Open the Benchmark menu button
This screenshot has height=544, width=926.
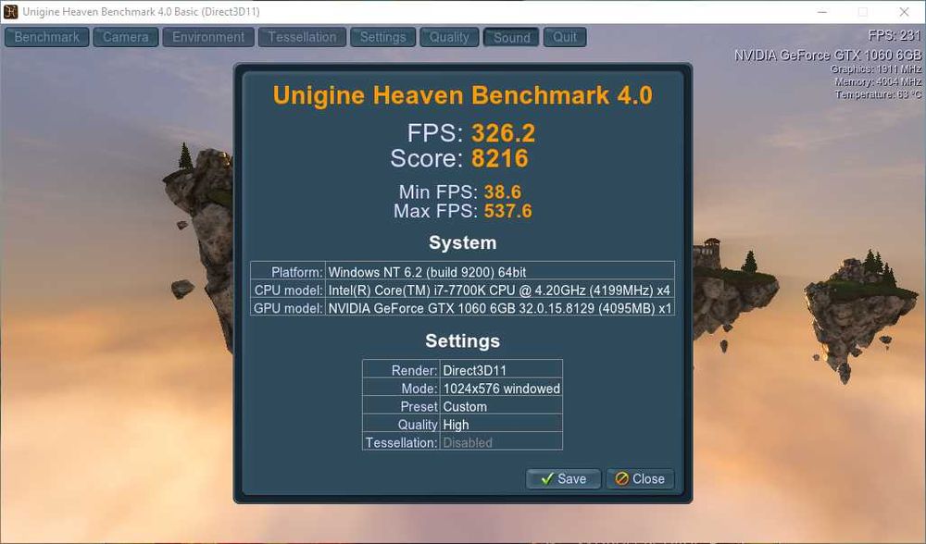(x=46, y=37)
